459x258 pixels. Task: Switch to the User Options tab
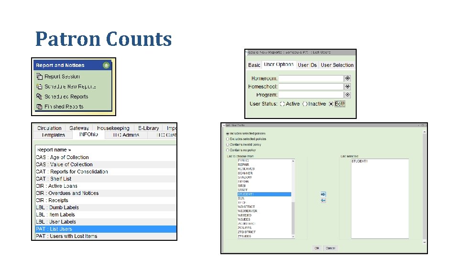pyautogui.click(x=279, y=64)
